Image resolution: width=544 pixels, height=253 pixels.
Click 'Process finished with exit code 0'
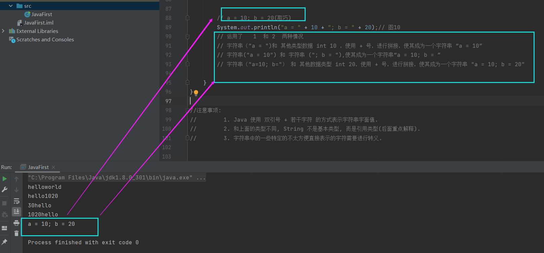pos(83,242)
